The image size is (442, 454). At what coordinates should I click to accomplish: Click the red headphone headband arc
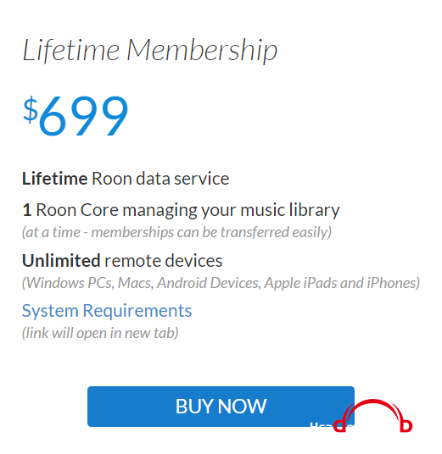(x=373, y=406)
